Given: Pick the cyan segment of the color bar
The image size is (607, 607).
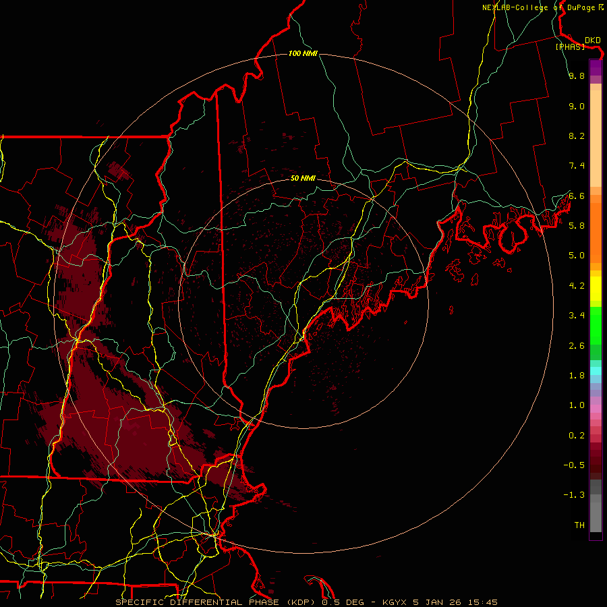Looking at the screenshot, I should 596,371.
